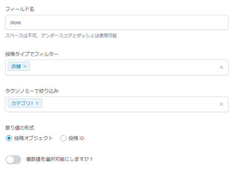Click the タクソノミーで絞り込み label
236x172 pixels.
(x=32, y=91)
